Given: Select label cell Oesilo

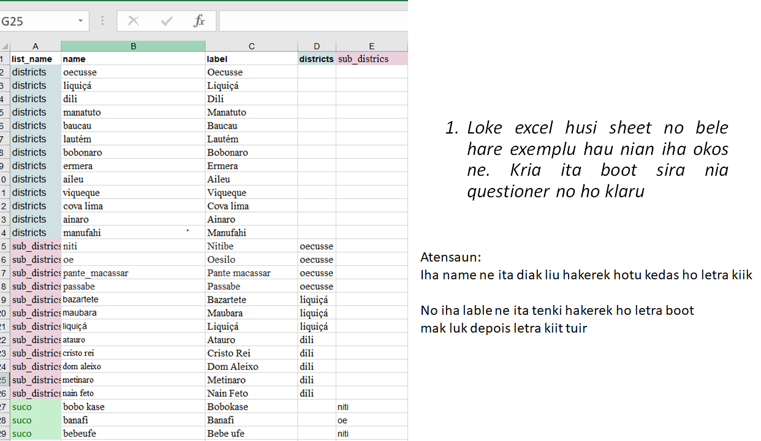Looking at the screenshot, I should tap(251, 260).
